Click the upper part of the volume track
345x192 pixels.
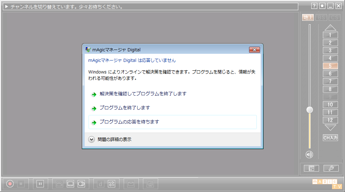[x=310, y=65]
